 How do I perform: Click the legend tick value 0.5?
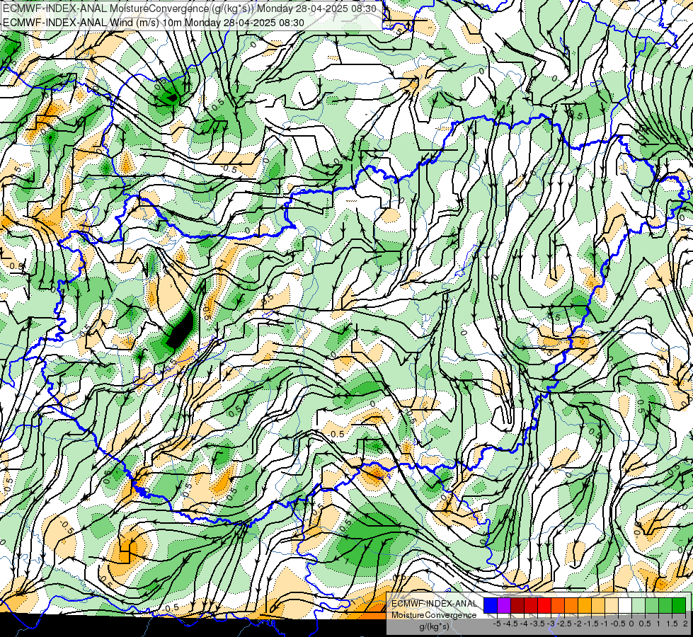[645, 624]
